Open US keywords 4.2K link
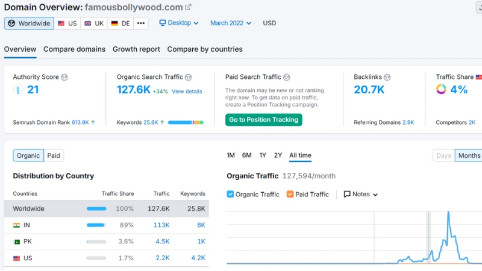482x271 pixels. [x=198, y=258]
